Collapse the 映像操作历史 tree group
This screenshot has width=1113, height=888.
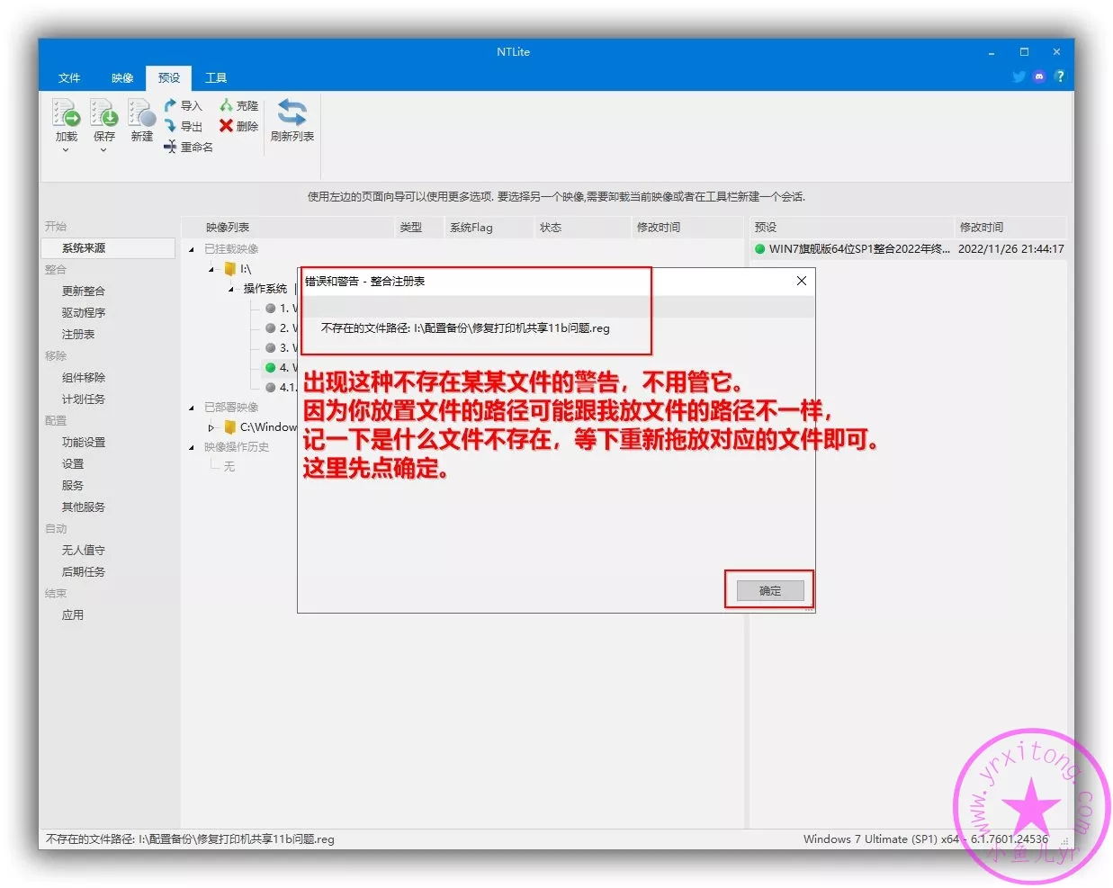pos(192,448)
